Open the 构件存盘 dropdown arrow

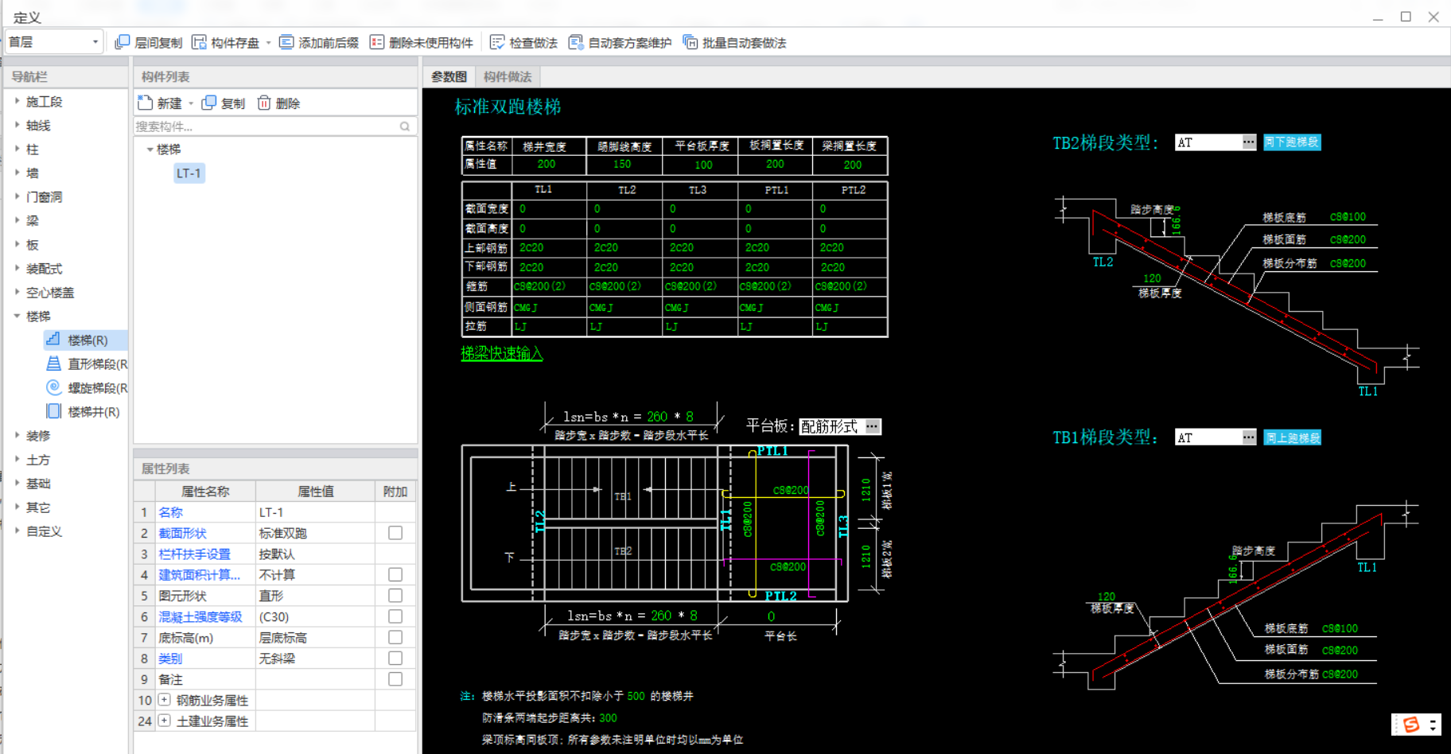[x=268, y=43]
